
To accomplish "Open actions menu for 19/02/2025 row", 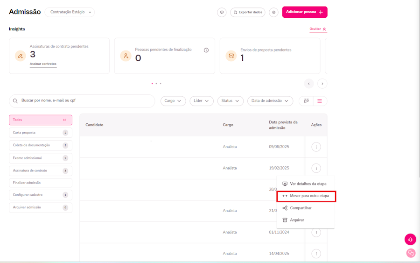I will (316, 168).
